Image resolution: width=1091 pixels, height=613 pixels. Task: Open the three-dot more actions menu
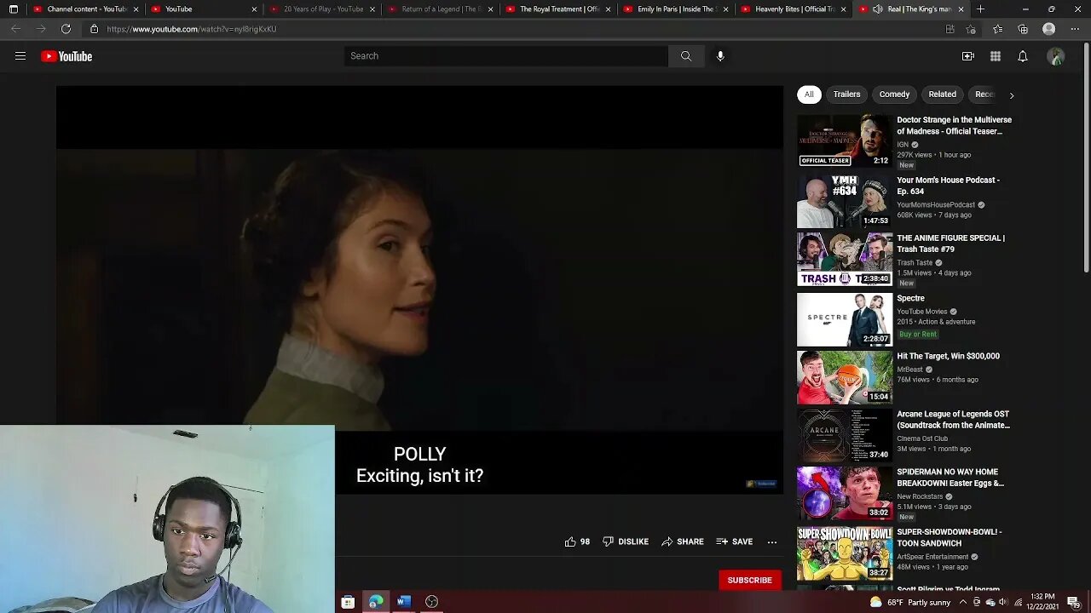click(772, 541)
